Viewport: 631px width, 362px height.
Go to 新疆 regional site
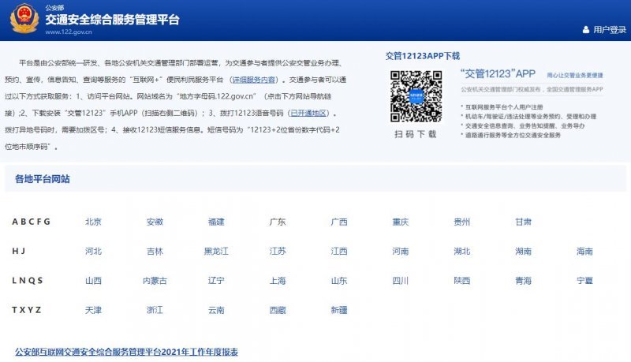339,310
